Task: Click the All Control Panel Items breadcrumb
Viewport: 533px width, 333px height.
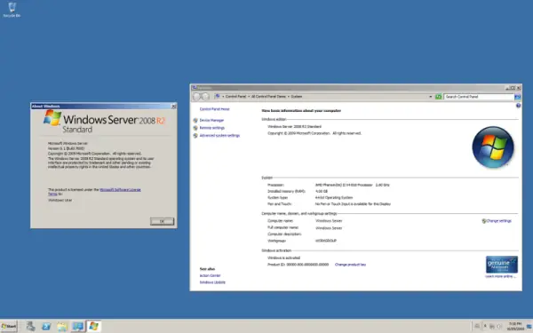Action: [268, 97]
